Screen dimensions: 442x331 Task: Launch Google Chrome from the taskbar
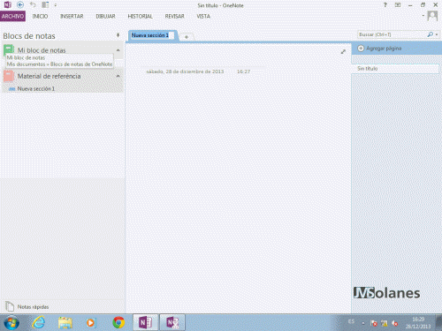point(118,322)
